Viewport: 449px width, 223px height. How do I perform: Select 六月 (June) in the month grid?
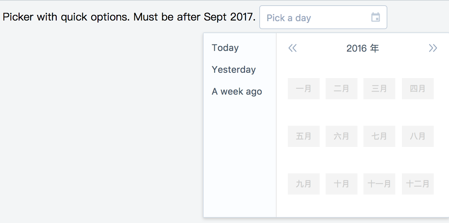coord(341,136)
